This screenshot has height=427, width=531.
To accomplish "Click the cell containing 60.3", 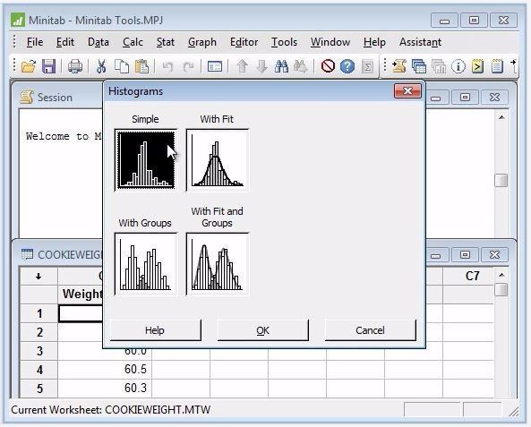I will tap(105, 388).
